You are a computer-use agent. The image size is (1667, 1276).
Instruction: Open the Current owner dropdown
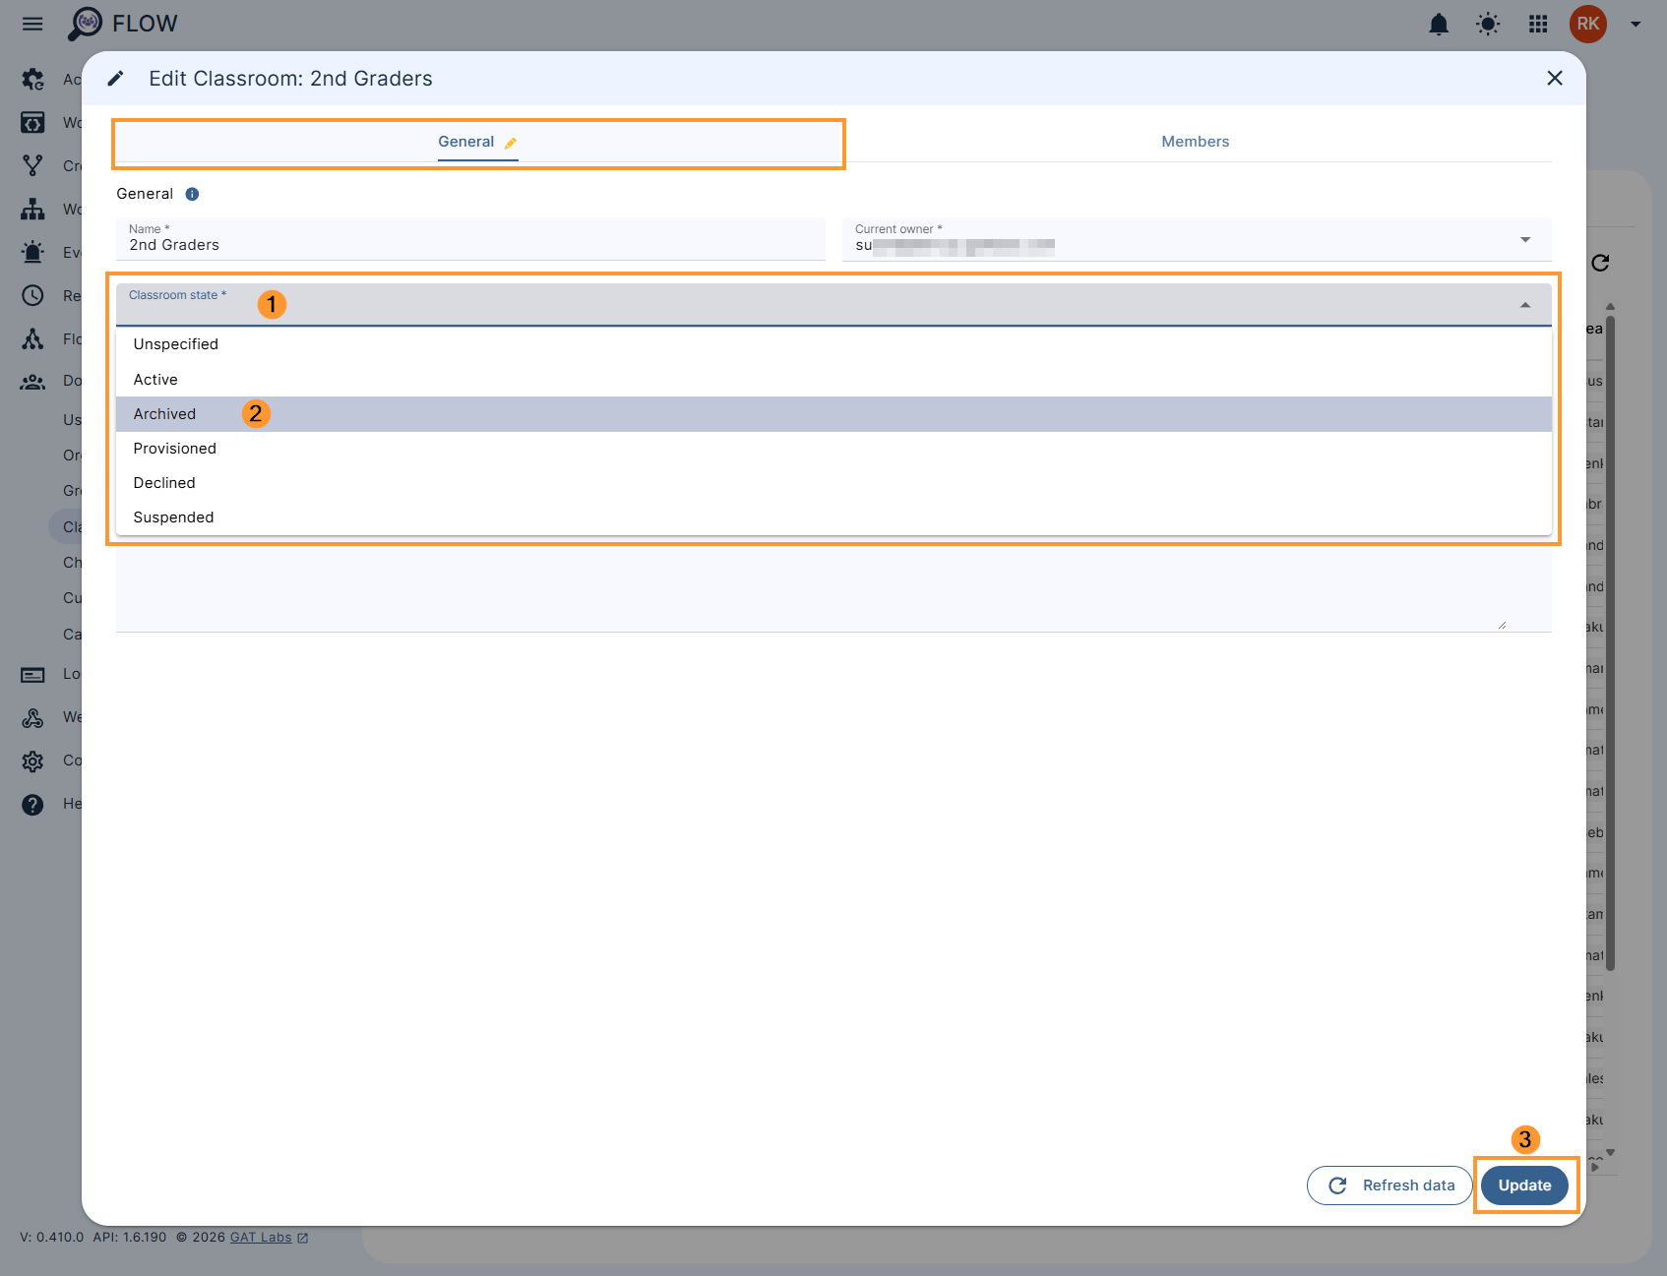pos(1524,239)
